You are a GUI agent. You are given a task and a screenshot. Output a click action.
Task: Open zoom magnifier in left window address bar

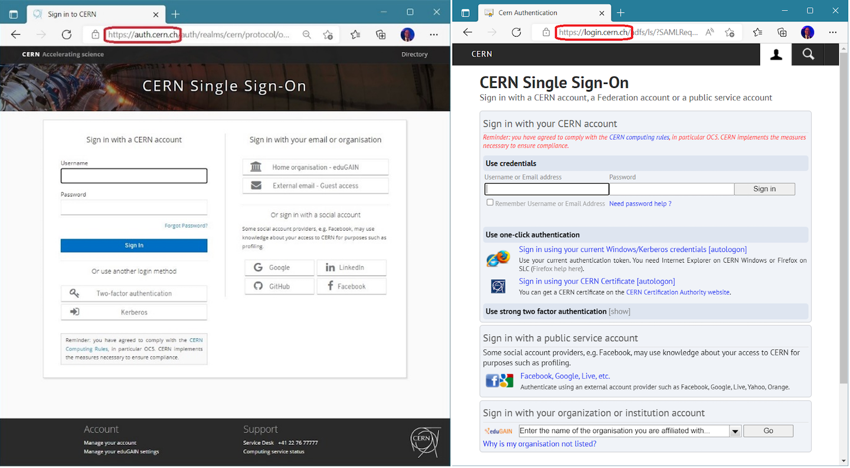pyautogui.click(x=307, y=35)
